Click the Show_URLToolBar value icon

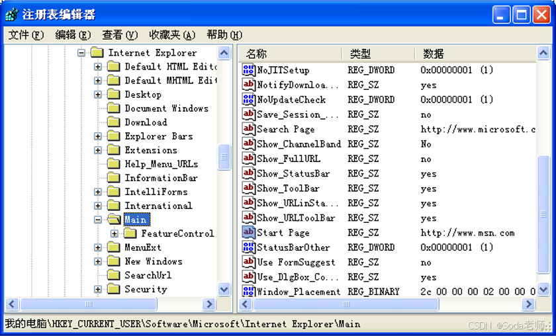click(248, 218)
